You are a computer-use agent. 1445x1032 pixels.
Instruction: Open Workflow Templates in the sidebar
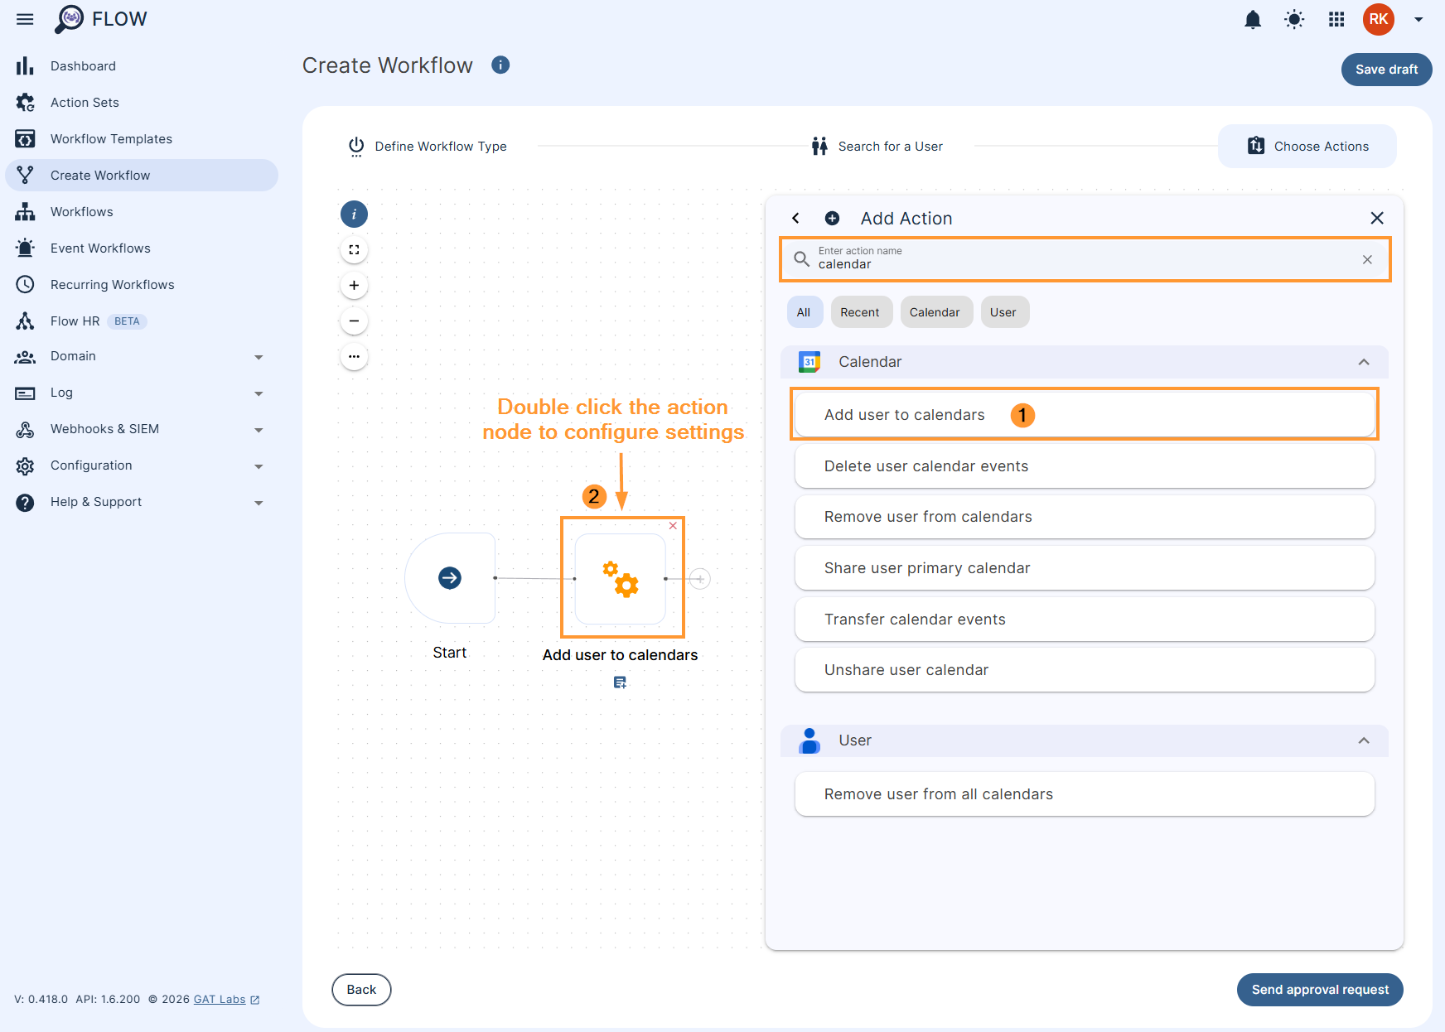pos(111,138)
